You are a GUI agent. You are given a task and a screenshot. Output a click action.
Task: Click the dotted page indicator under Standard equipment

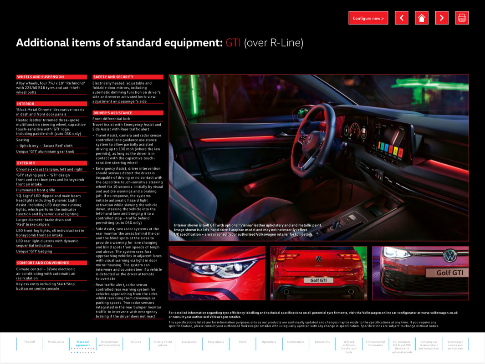click(82, 350)
